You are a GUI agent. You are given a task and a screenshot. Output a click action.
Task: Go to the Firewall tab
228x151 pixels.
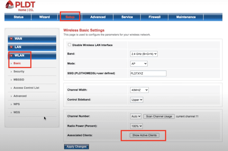coord(154,17)
